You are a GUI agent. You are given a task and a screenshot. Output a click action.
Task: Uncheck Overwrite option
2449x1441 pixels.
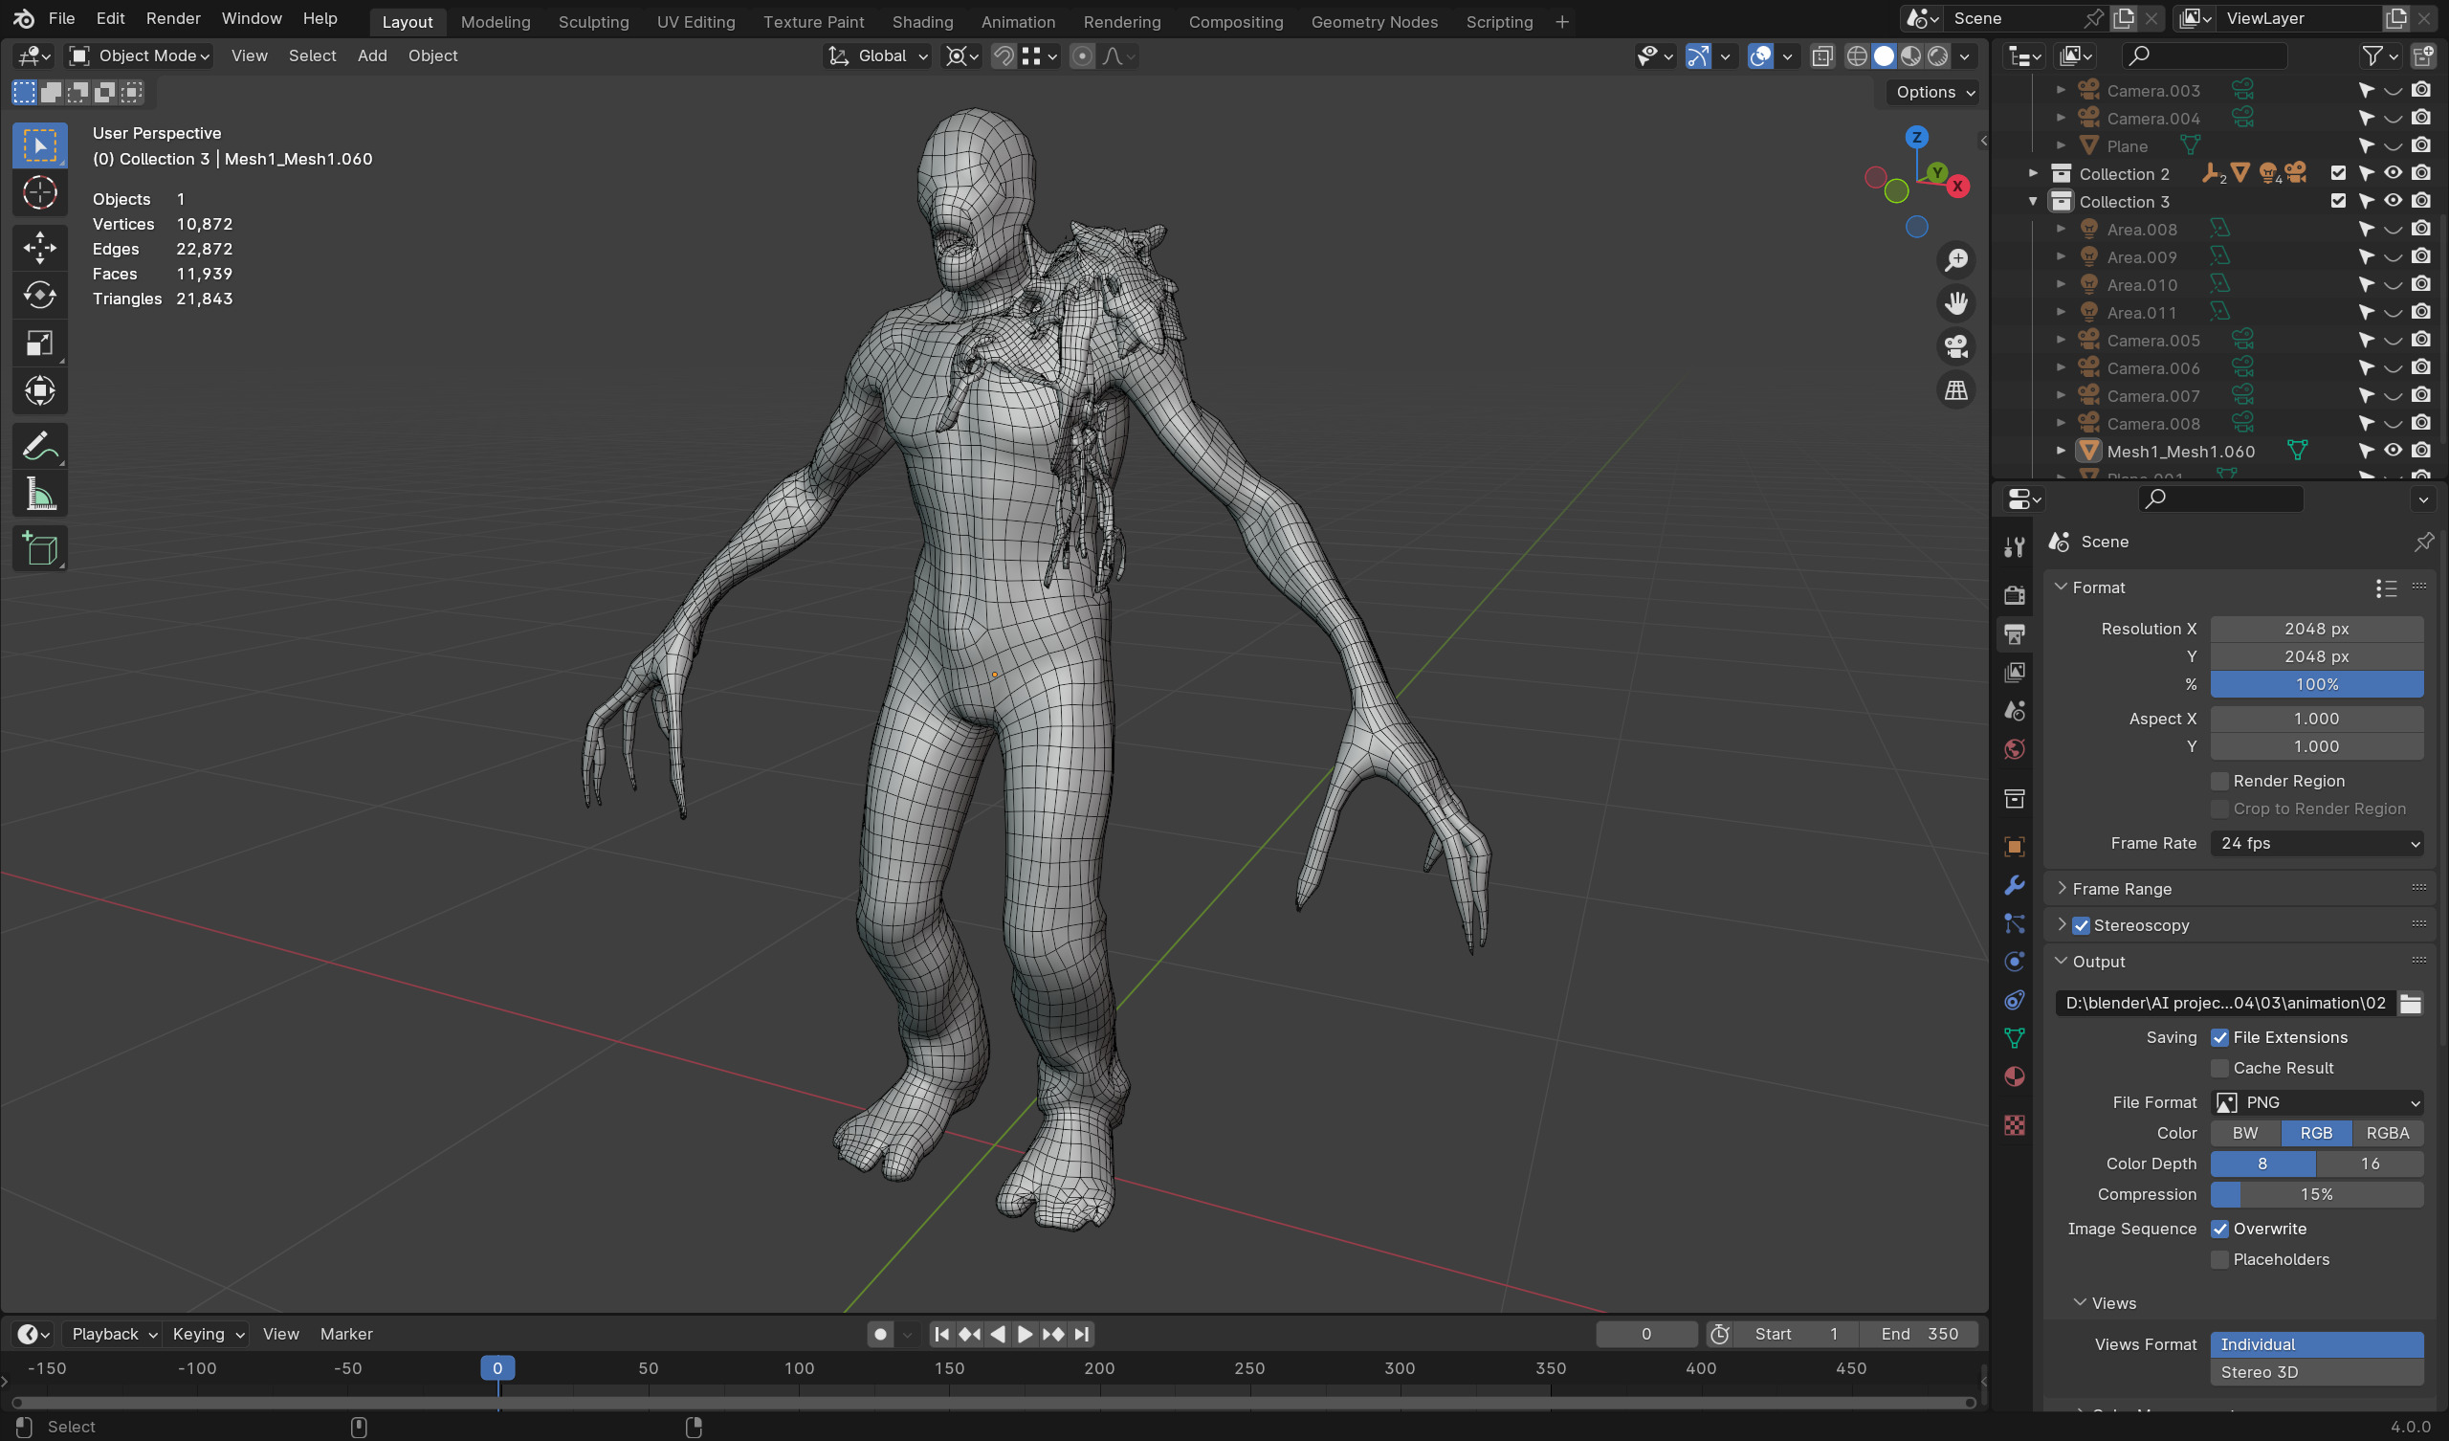coord(2219,1229)
